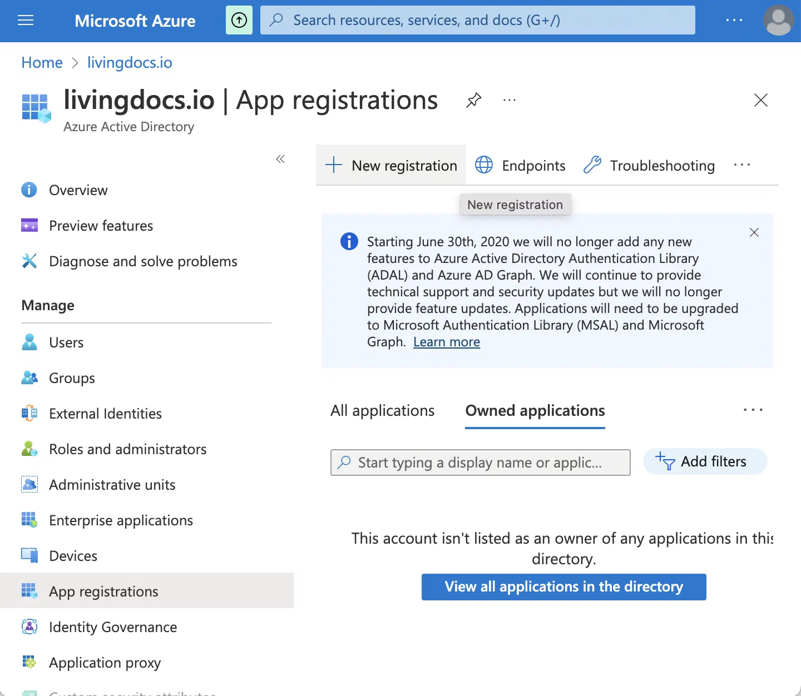Click Add filters button
The image size is (801, 696).
705,461
